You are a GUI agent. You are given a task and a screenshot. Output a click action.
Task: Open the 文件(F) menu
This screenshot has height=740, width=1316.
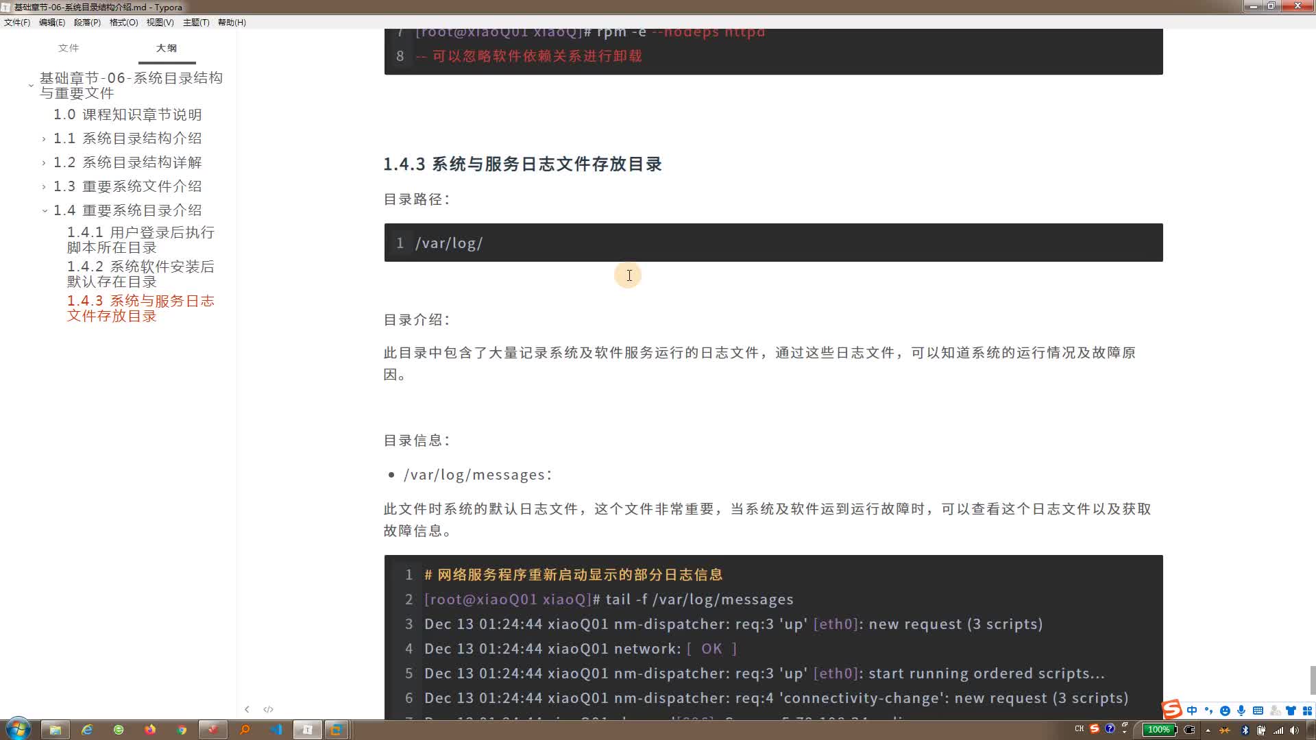(17, 23)
